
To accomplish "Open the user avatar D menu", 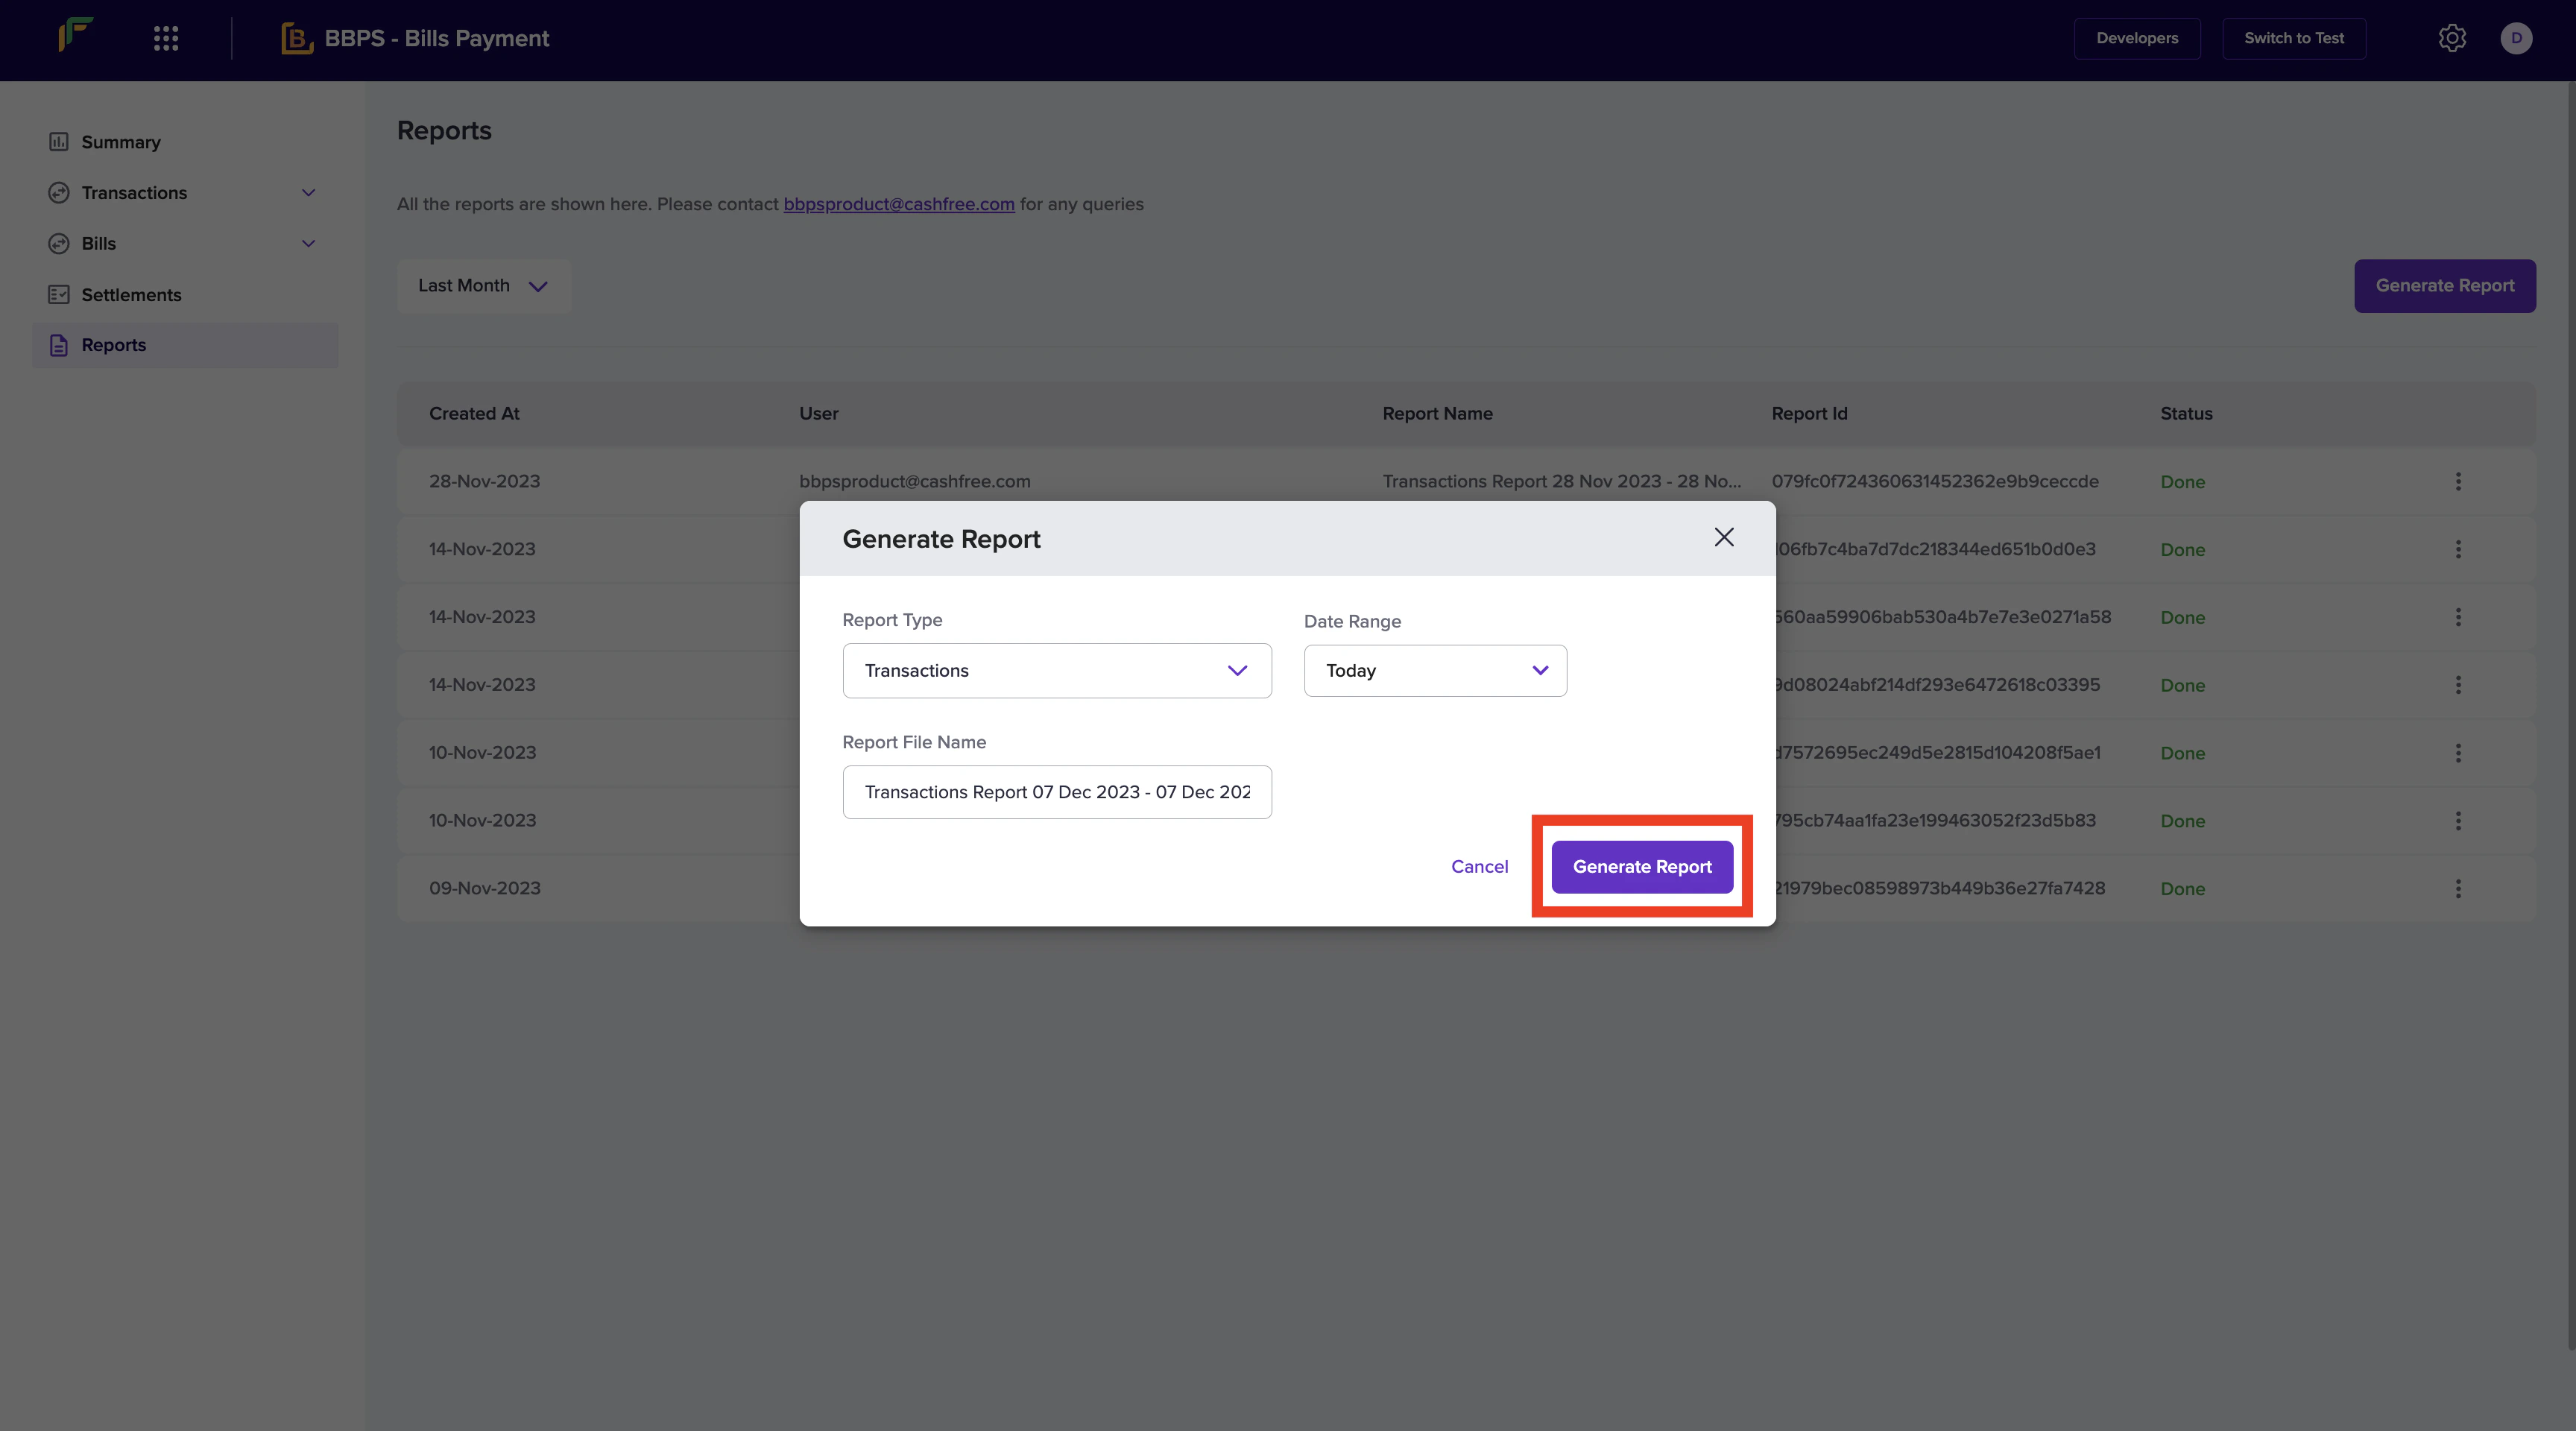I will pyautogui.click(x=2516, y=38).
